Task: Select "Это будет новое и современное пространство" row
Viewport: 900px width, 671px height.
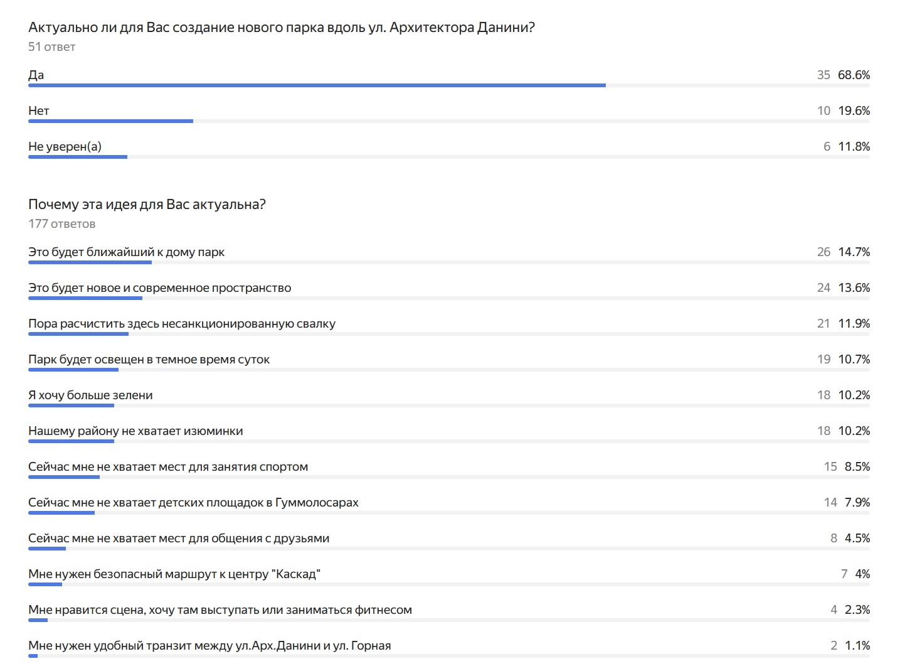Action: 159,287
